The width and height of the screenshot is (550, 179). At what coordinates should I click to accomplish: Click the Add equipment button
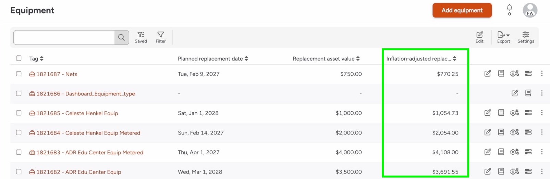coord(462,10)
